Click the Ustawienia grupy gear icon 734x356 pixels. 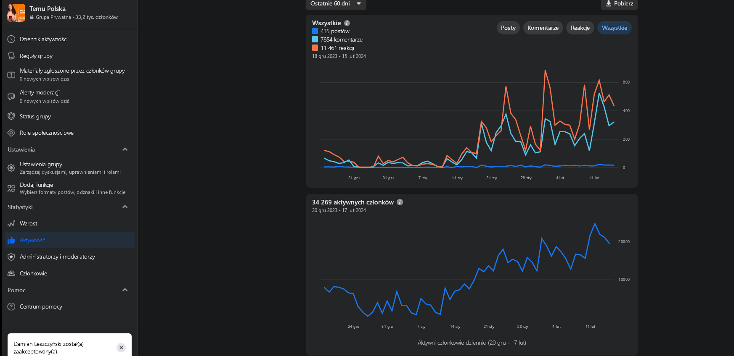(11, 168)
